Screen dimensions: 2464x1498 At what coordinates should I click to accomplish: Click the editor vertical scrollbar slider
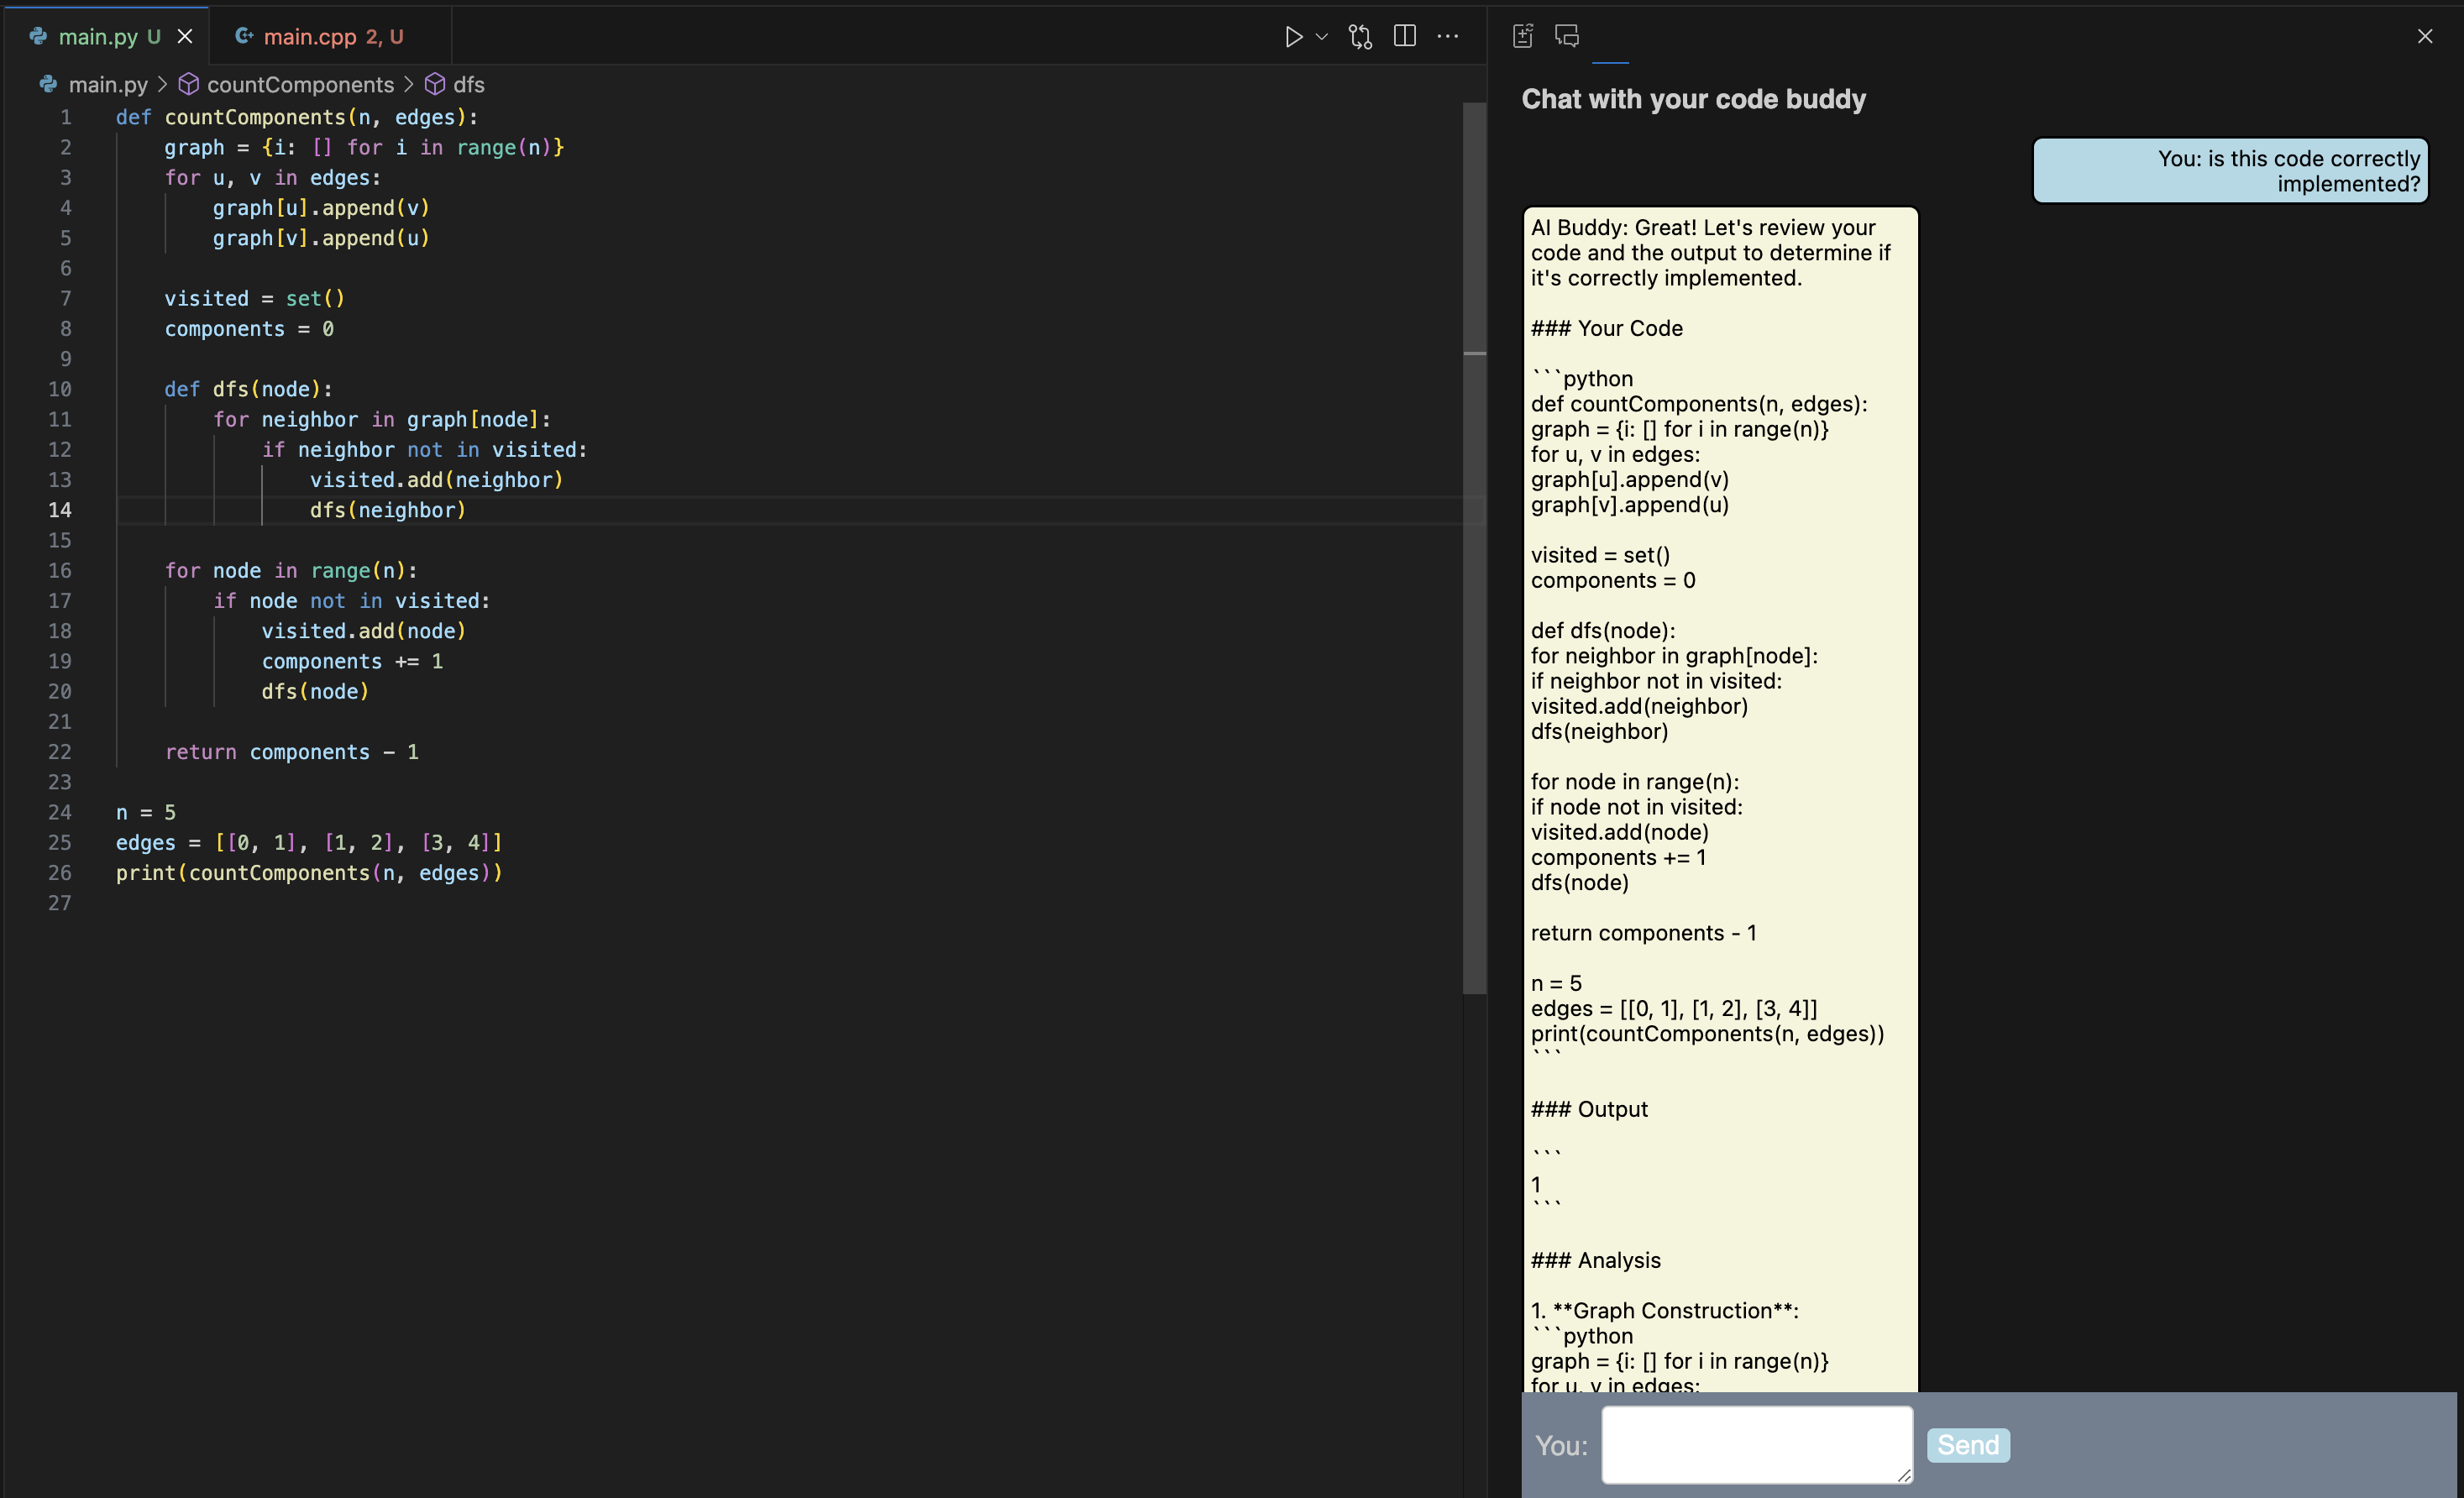tap(1474, 548)
